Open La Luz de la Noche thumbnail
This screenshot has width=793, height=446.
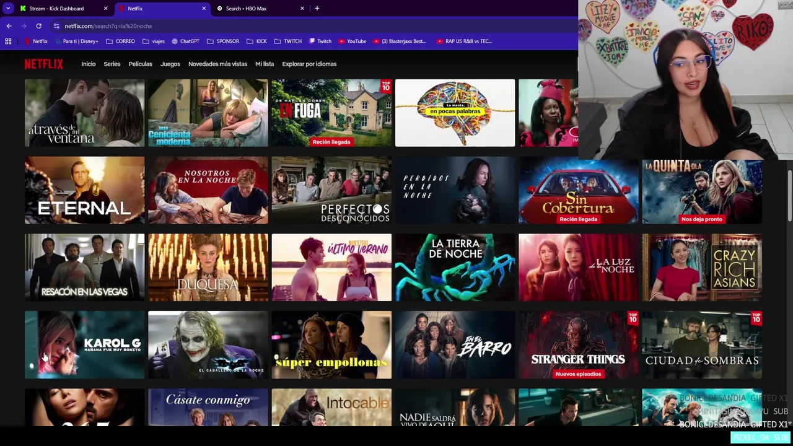(x=579, y=268)
